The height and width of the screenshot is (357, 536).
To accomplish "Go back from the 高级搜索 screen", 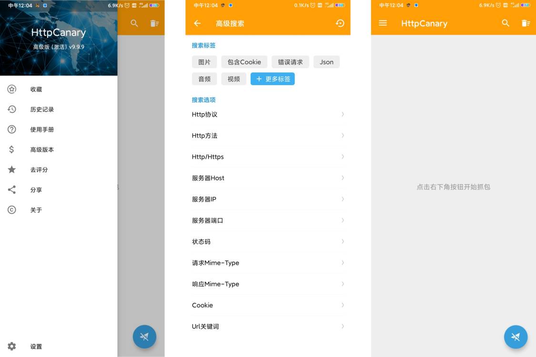I will click(198, 23).
